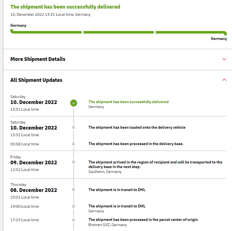Click triangle marker for processed in delivery base
The image size is (232, 231).
pos(73,143)
